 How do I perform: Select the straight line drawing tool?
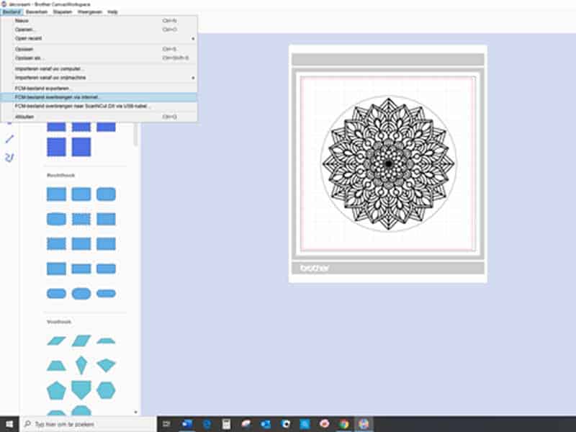coord(9,139)
